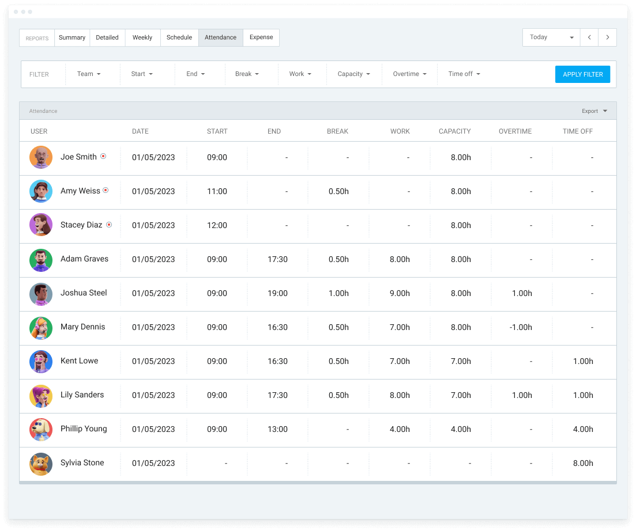Select Lily Sanders's avatar
The height and width of the screenshot is (531, 636).
(41, 395)
